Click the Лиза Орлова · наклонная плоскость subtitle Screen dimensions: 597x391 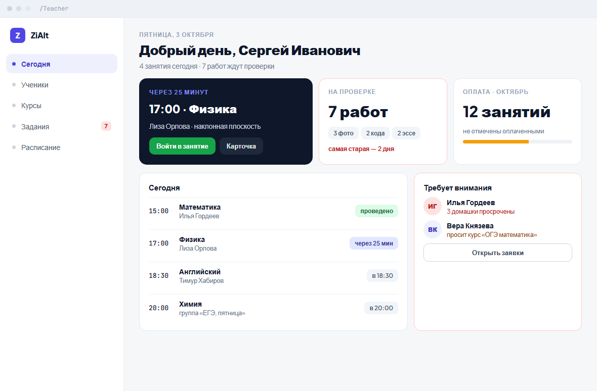205,126
